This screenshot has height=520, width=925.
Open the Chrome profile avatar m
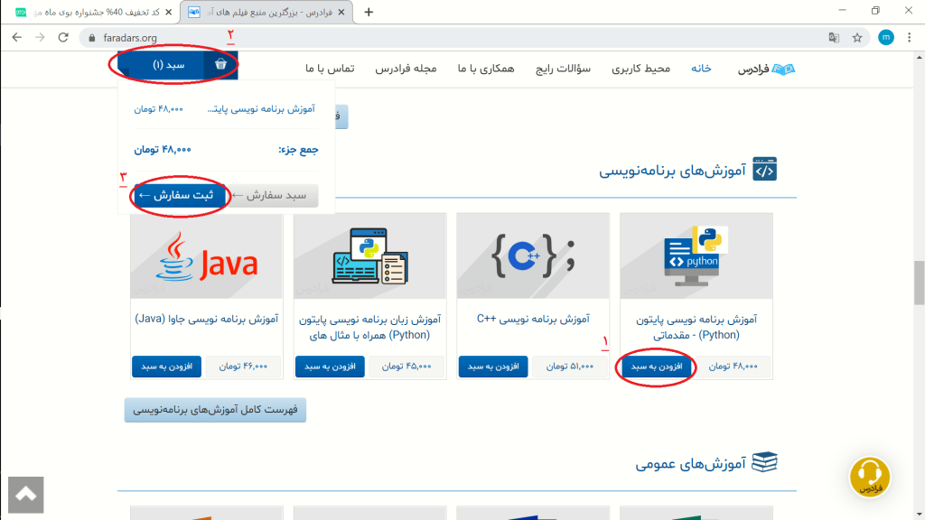tap(885, 38)
